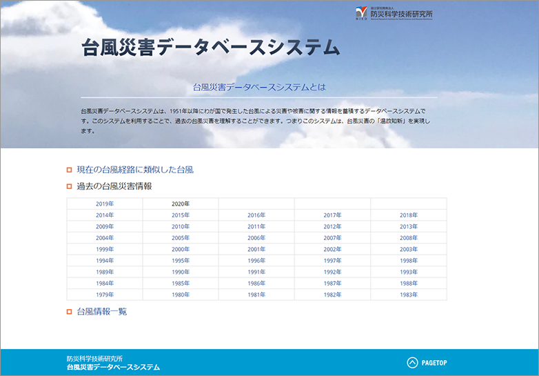This screenshot has width=539, height=376.
Task: Go to 1986年 typhoon information
Action: click(256, 284)
